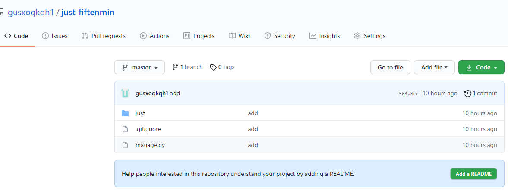This screenshot has width=508, height=194.
Task: Open the master branch dropdown
Action: pos(139,68)
